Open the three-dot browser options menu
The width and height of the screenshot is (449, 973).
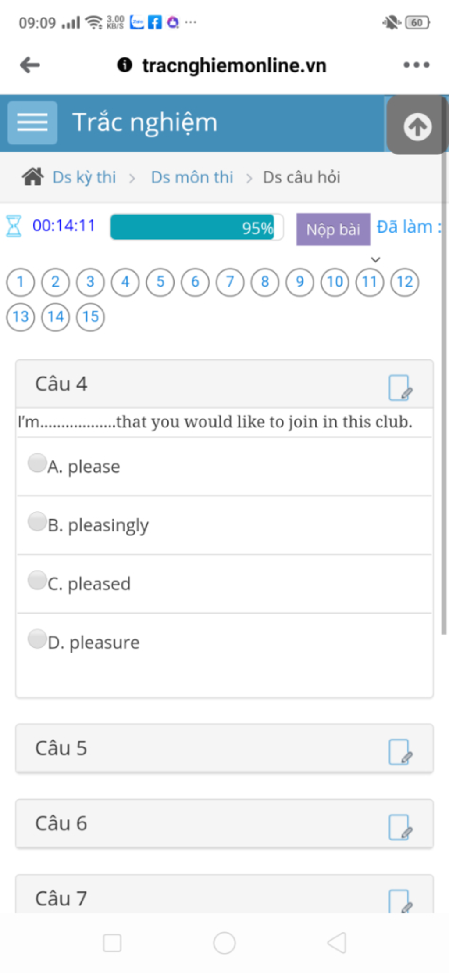point(416,65)
